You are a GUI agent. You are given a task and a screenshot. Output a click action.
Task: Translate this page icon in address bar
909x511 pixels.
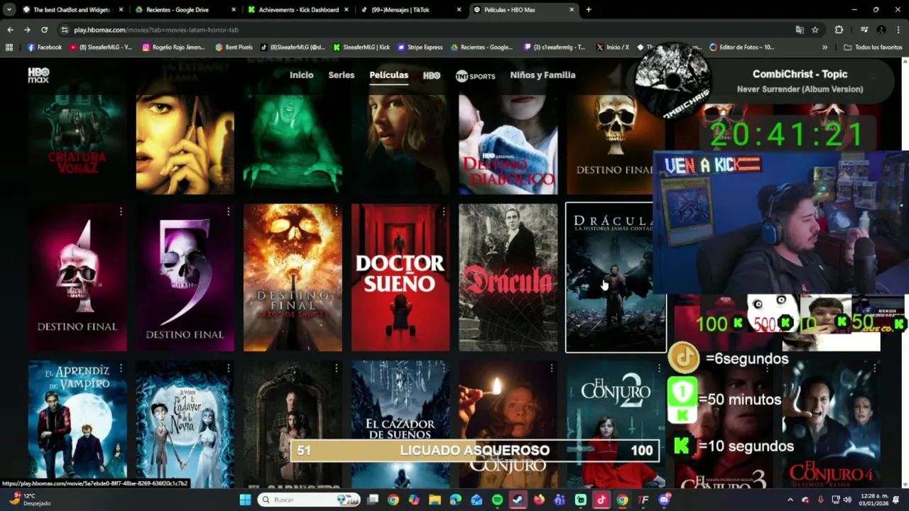(x=800, y=30)
